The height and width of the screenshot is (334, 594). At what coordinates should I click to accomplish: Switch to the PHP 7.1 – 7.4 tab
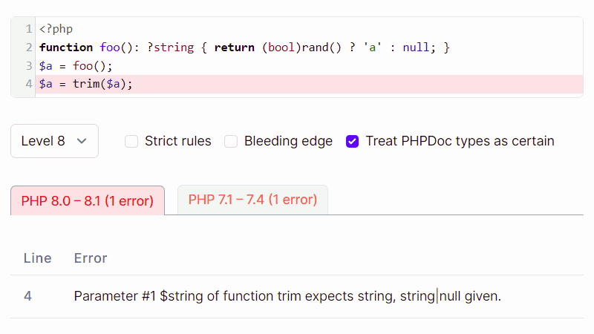pos(252,200)
